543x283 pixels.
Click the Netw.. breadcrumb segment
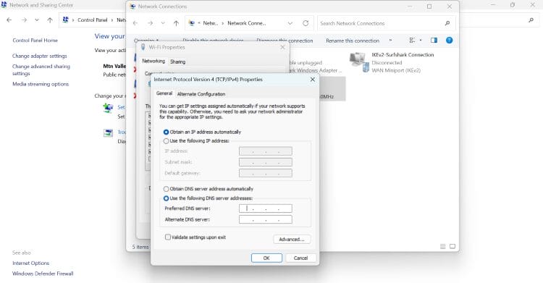210,23
